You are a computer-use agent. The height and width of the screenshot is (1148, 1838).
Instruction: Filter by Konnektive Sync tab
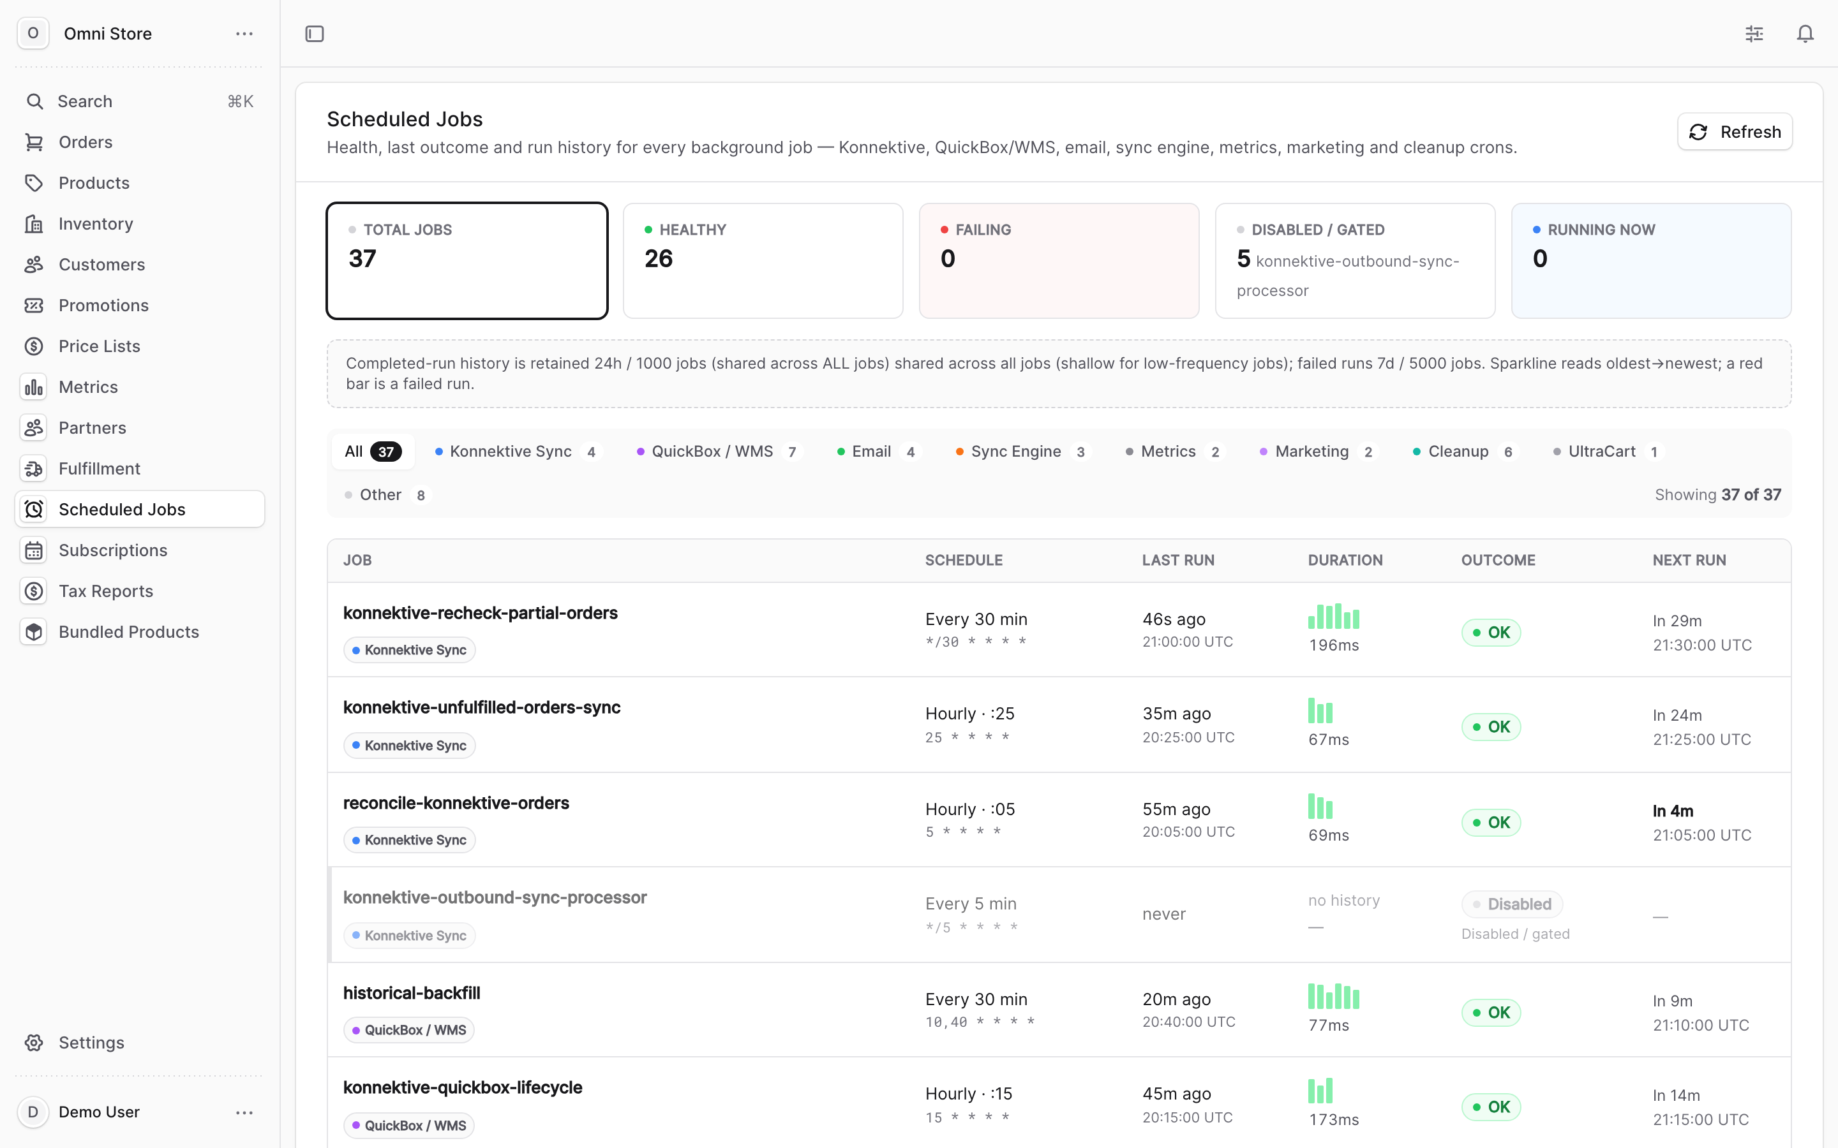[519, 452]
